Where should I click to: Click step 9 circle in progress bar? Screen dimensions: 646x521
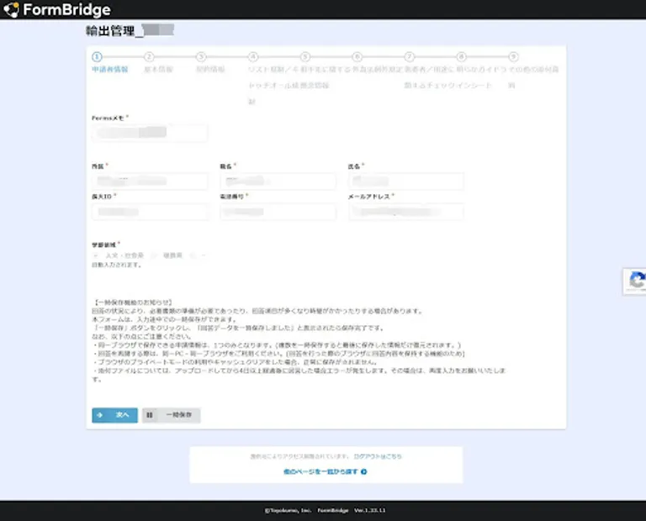click(513, 57)
